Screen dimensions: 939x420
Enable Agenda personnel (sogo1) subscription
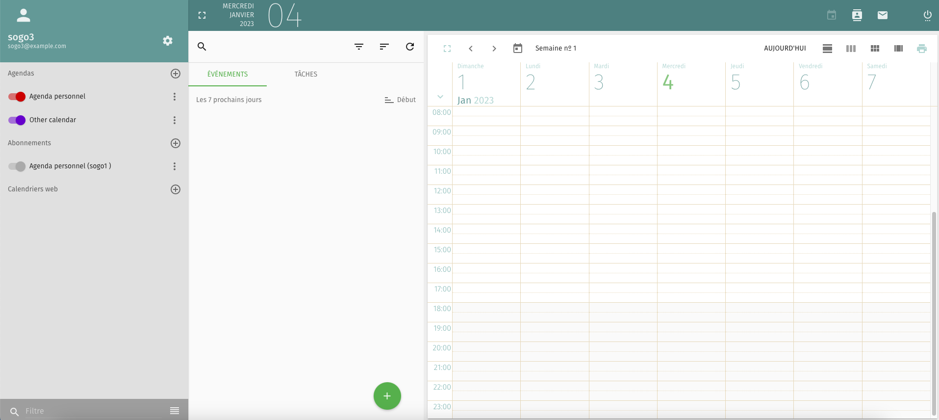click(x=17, y=166)
